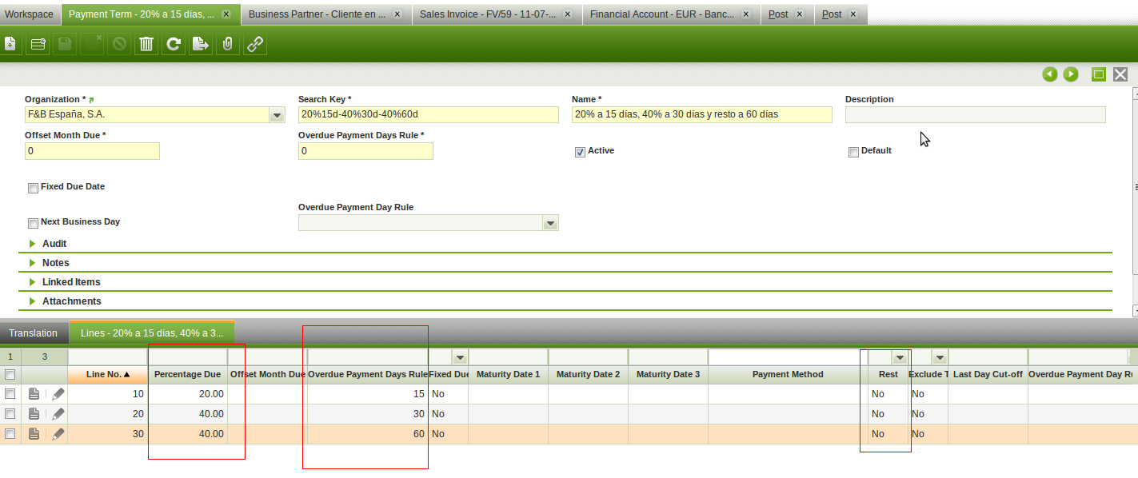
Task: Edit line 10 with pencil icon
Action: 58,394
